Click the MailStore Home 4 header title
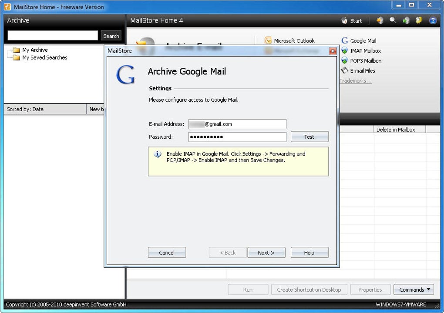444x313 pixels. pos(157,20)
